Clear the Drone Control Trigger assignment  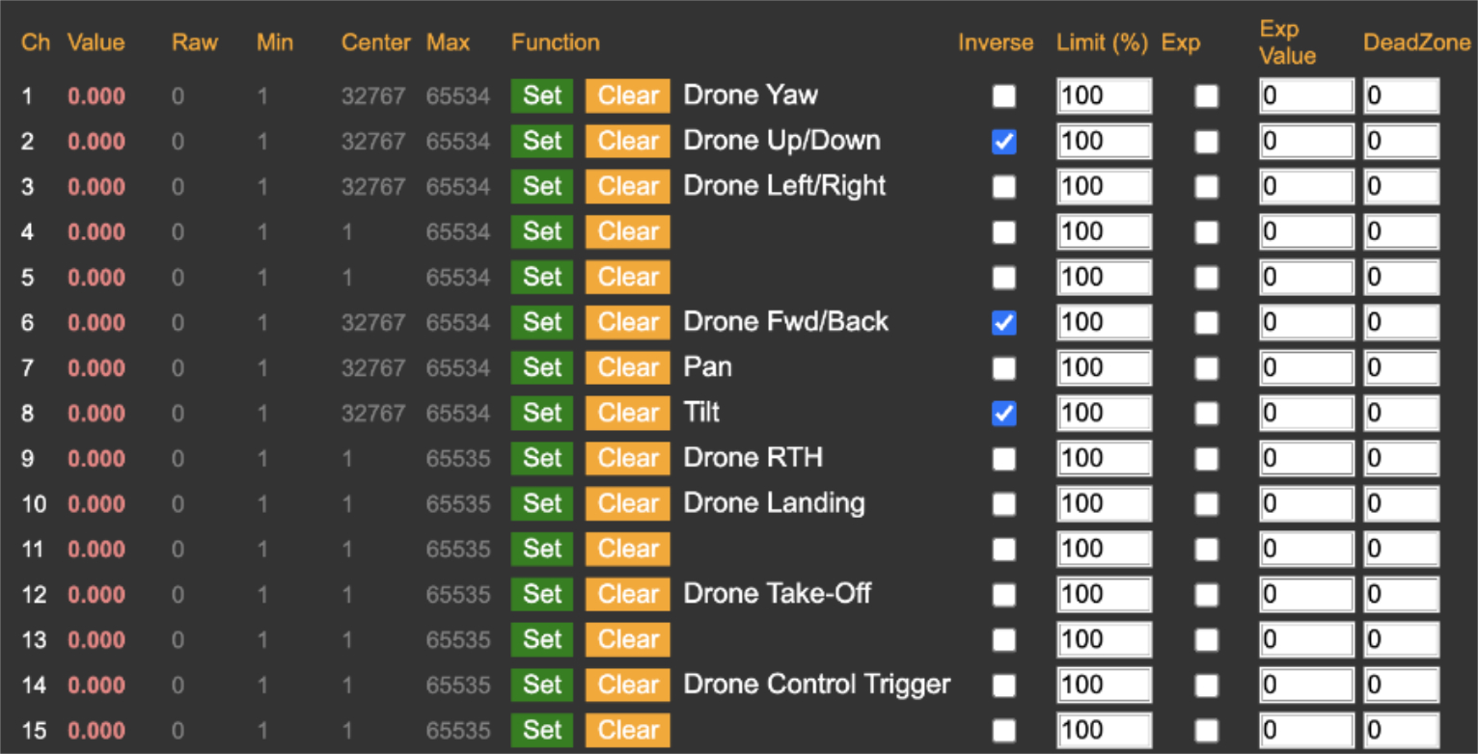(627, 686)
